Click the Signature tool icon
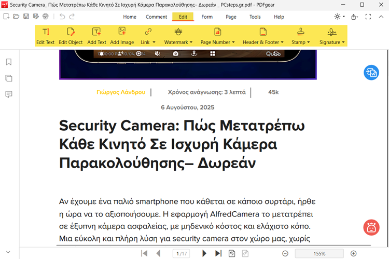Image resolution: width=389 pixels, height=259 pixels. (332, 32)
